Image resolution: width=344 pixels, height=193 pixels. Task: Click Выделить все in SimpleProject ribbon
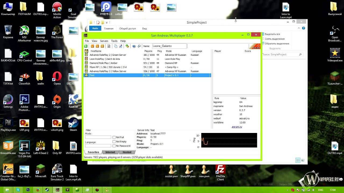pos(271,34)
